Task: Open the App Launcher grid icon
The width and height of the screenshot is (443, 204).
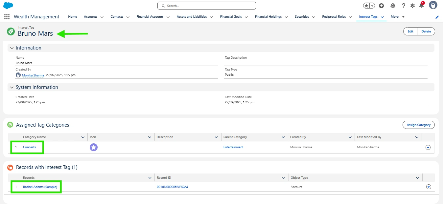Action: [7, 17]
